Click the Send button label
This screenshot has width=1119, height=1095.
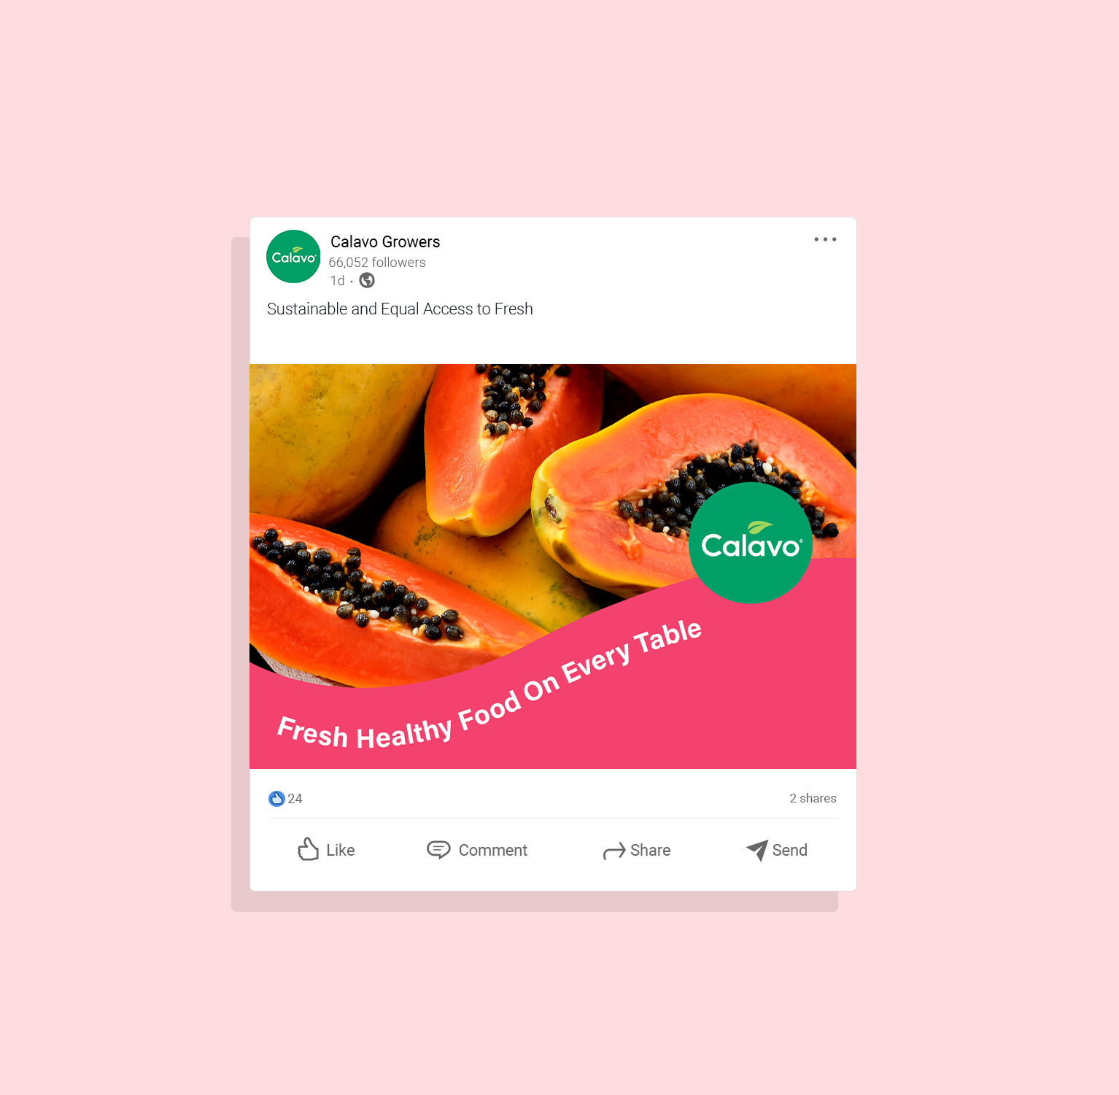(x=790, y=850)
